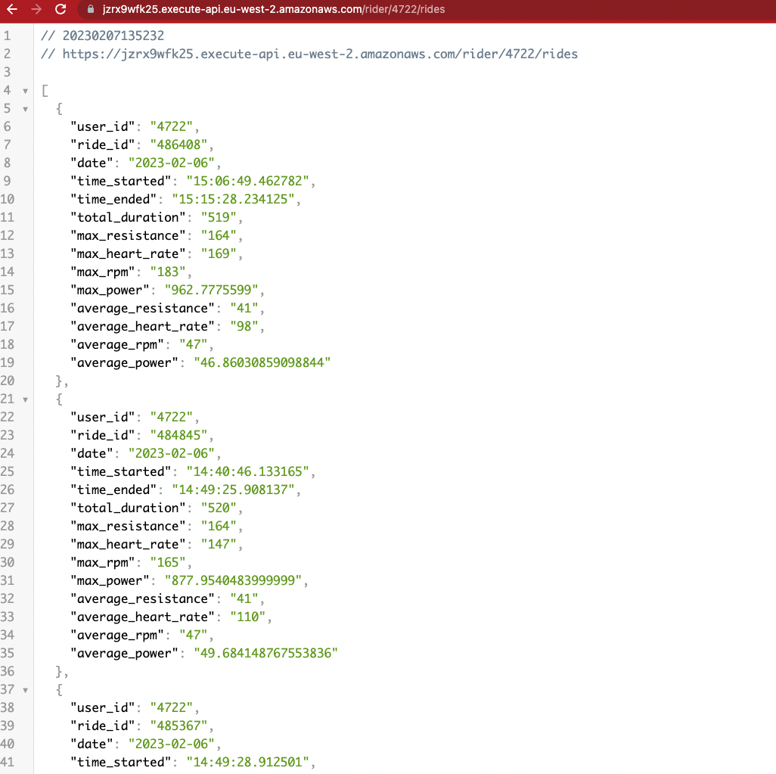Click line number 21 in the gutter
The image size is (776, 774).
pos(8,399)
